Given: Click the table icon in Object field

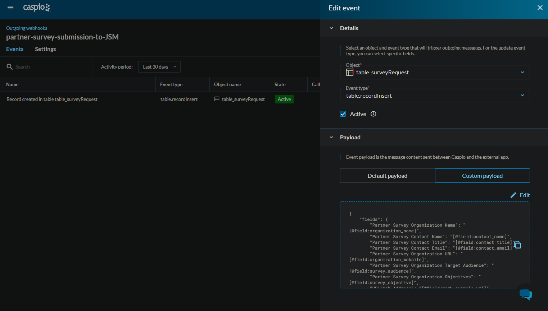Looking at the screenshot, I should pos(349,73).
